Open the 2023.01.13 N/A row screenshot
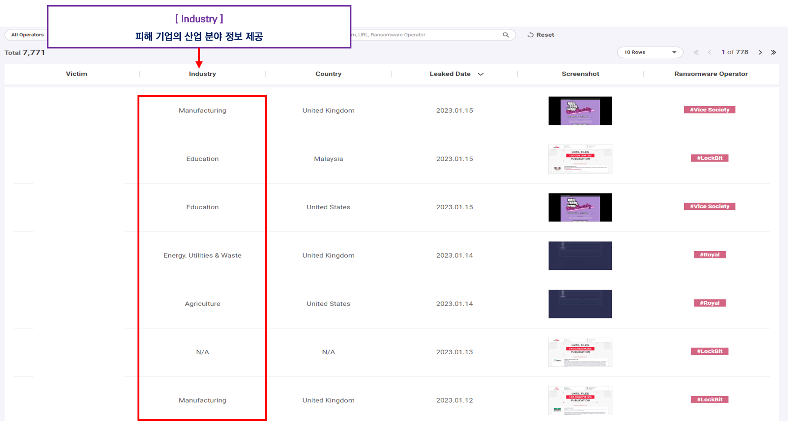This screenshot has height=426, width=790. 580,352
